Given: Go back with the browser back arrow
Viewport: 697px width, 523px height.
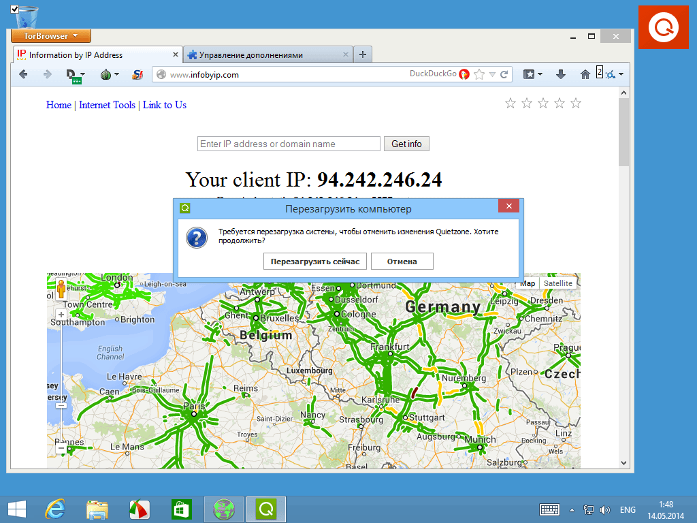Looking at the screenshot, I should pyautogui.click(x=23, y=74).
